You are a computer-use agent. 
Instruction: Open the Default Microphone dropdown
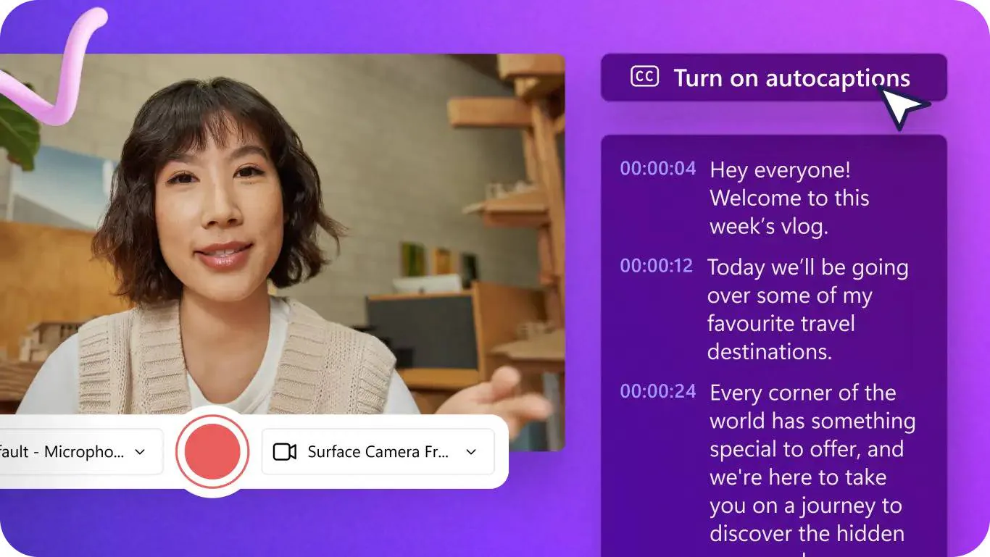(81, 452)
